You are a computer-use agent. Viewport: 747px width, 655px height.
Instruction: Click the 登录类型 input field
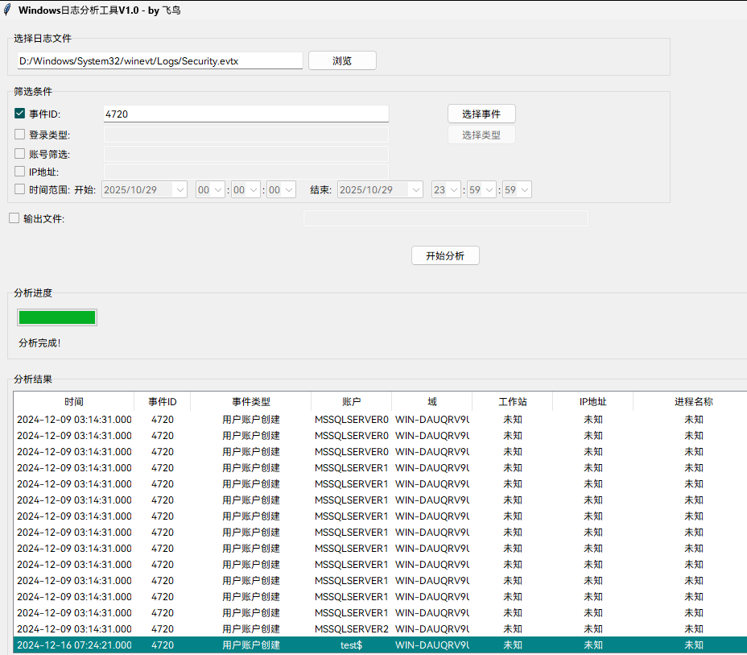(246, 135)
